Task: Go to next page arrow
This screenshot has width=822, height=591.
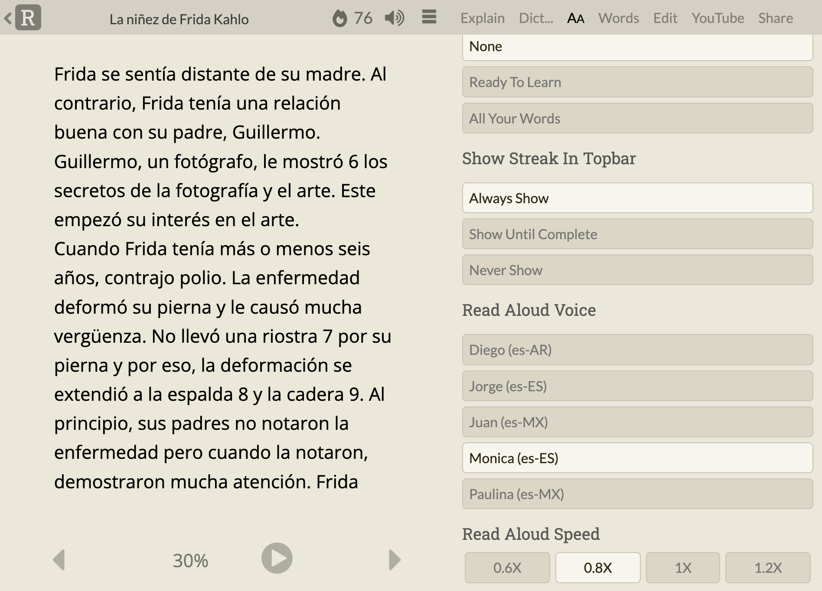Action: [x=394, y=559]
